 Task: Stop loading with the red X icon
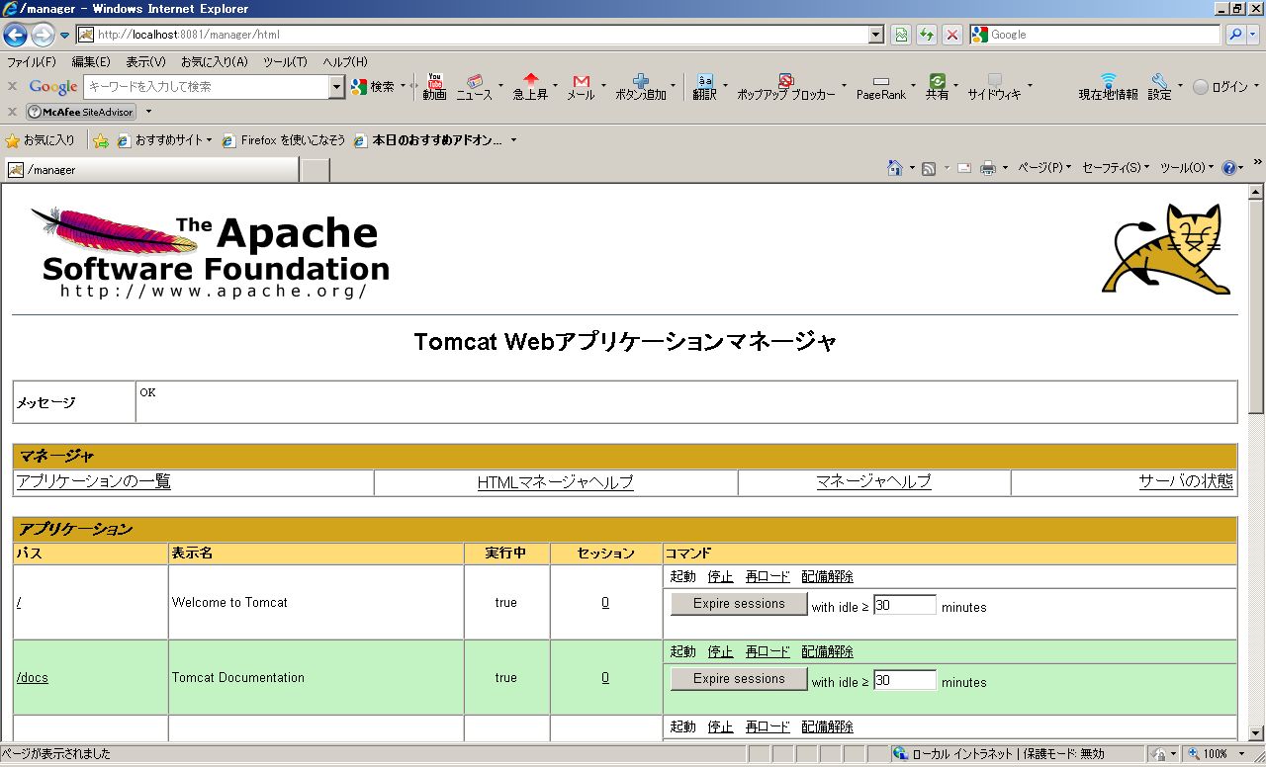pyautogui.click(x=952, y=35)
